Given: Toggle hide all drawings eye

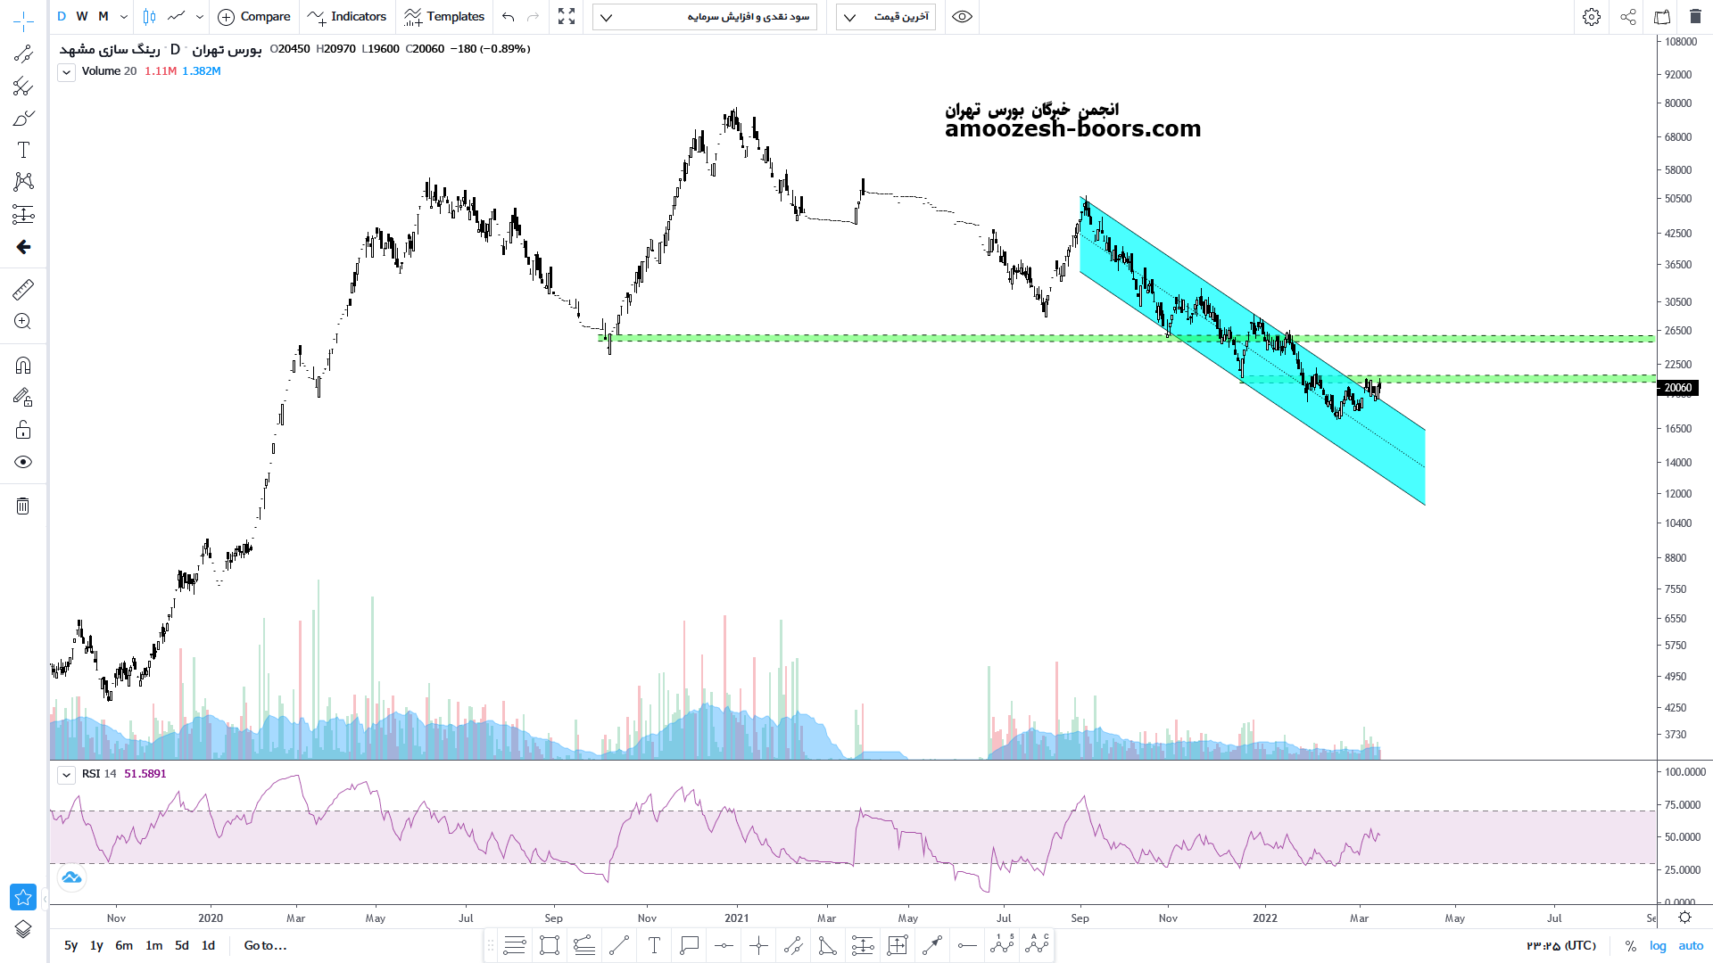Looking at the screenshot, I should (x=23, y=462).
